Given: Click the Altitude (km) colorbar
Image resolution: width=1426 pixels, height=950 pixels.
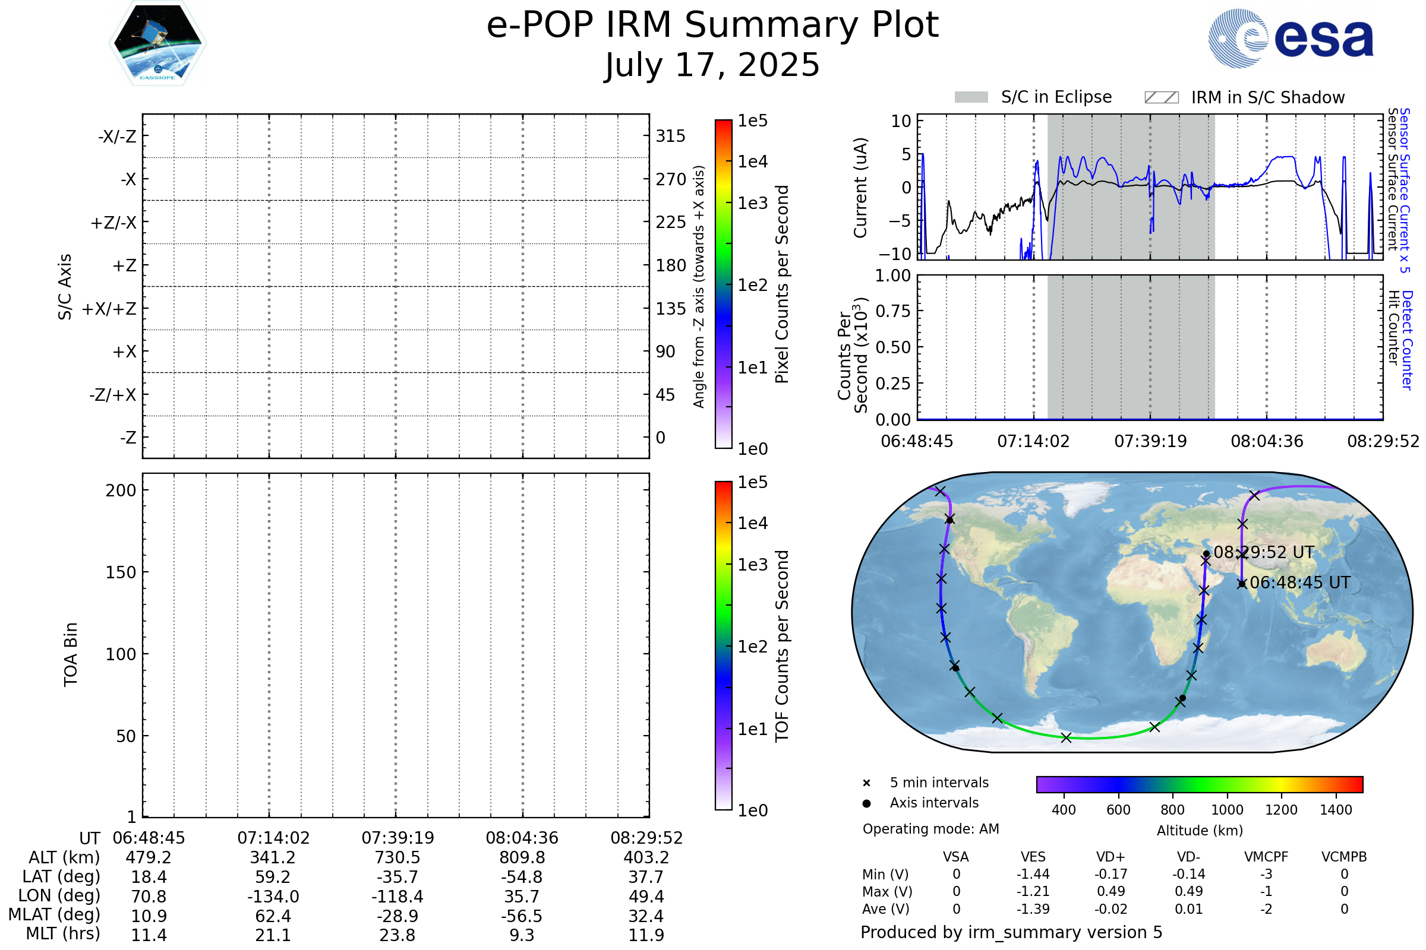Looking at the screenshot, I should tap(1199, 784).
